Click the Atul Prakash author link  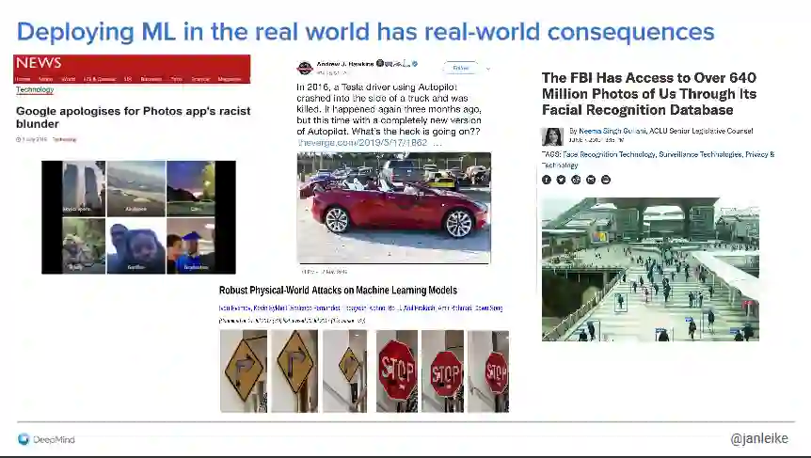[419, 308]
